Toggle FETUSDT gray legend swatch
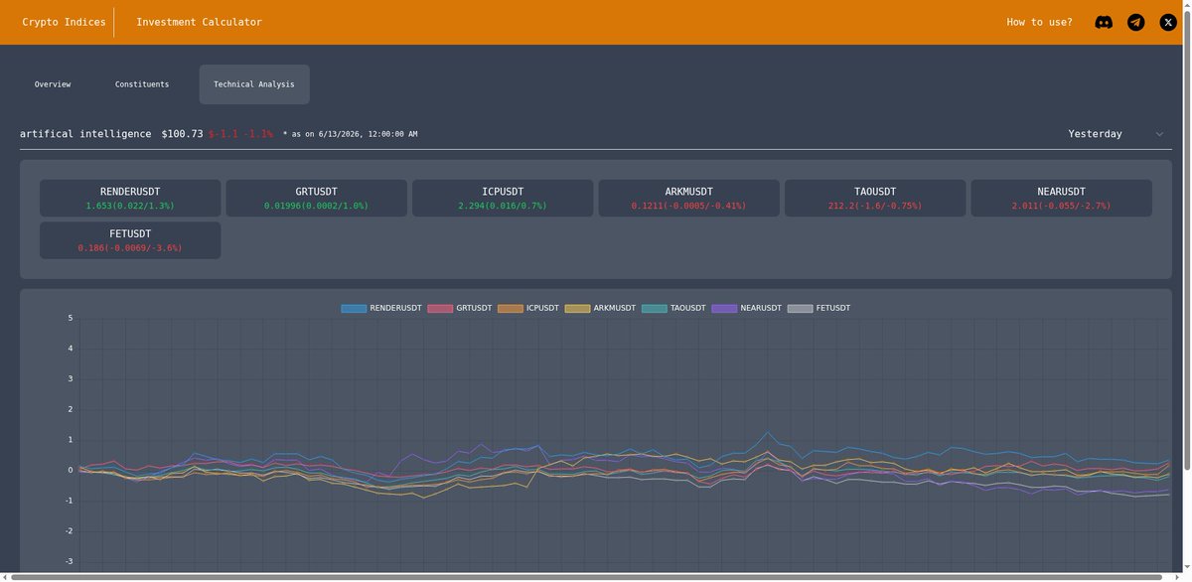 [x=801, y=309]
